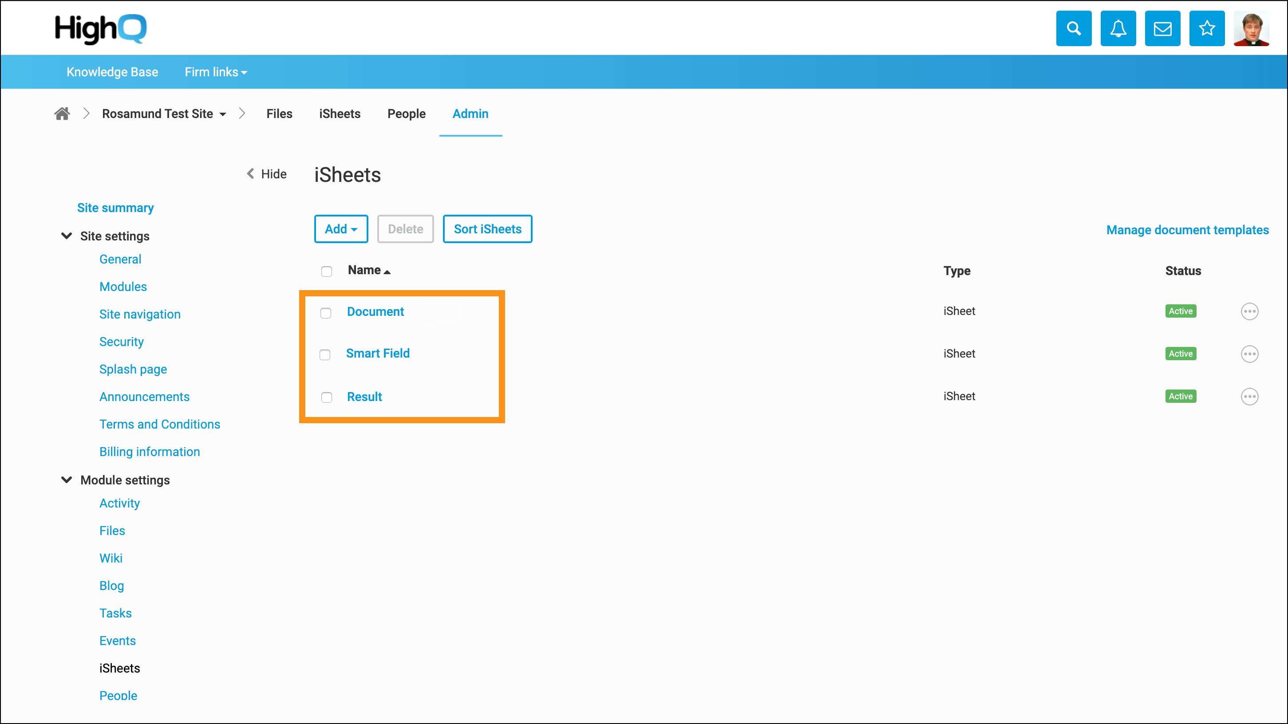Switch to the Files tab
1288x724 pixels.
279,114
